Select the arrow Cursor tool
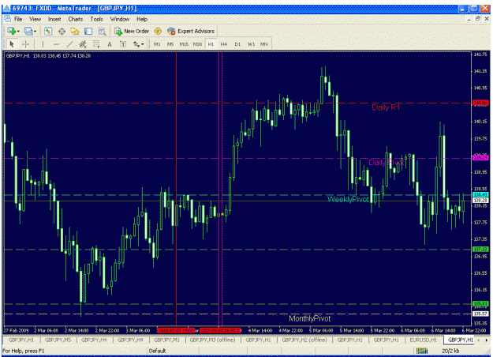Screen dimensions: 493x357 point(12,44)
